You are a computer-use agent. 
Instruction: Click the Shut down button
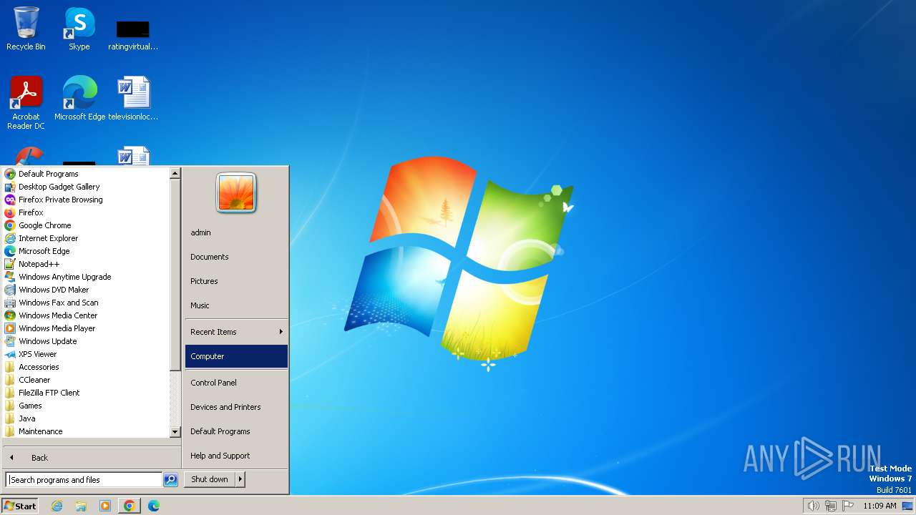pyautogui.click(x=210, y=479)
